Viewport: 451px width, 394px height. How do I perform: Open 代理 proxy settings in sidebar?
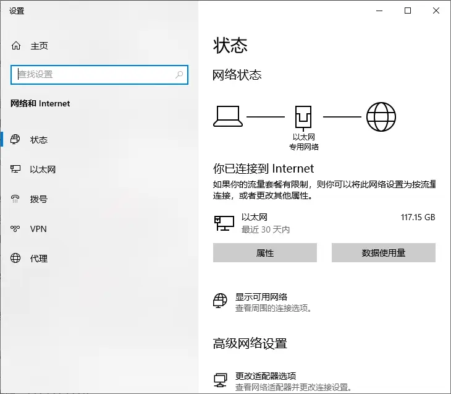(x=39, y=259)
